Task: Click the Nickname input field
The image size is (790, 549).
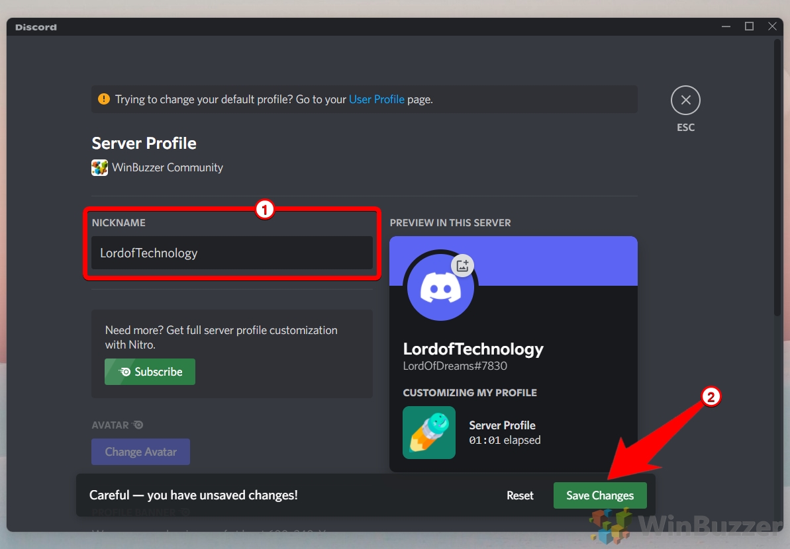Action: [x=232, y=253]
